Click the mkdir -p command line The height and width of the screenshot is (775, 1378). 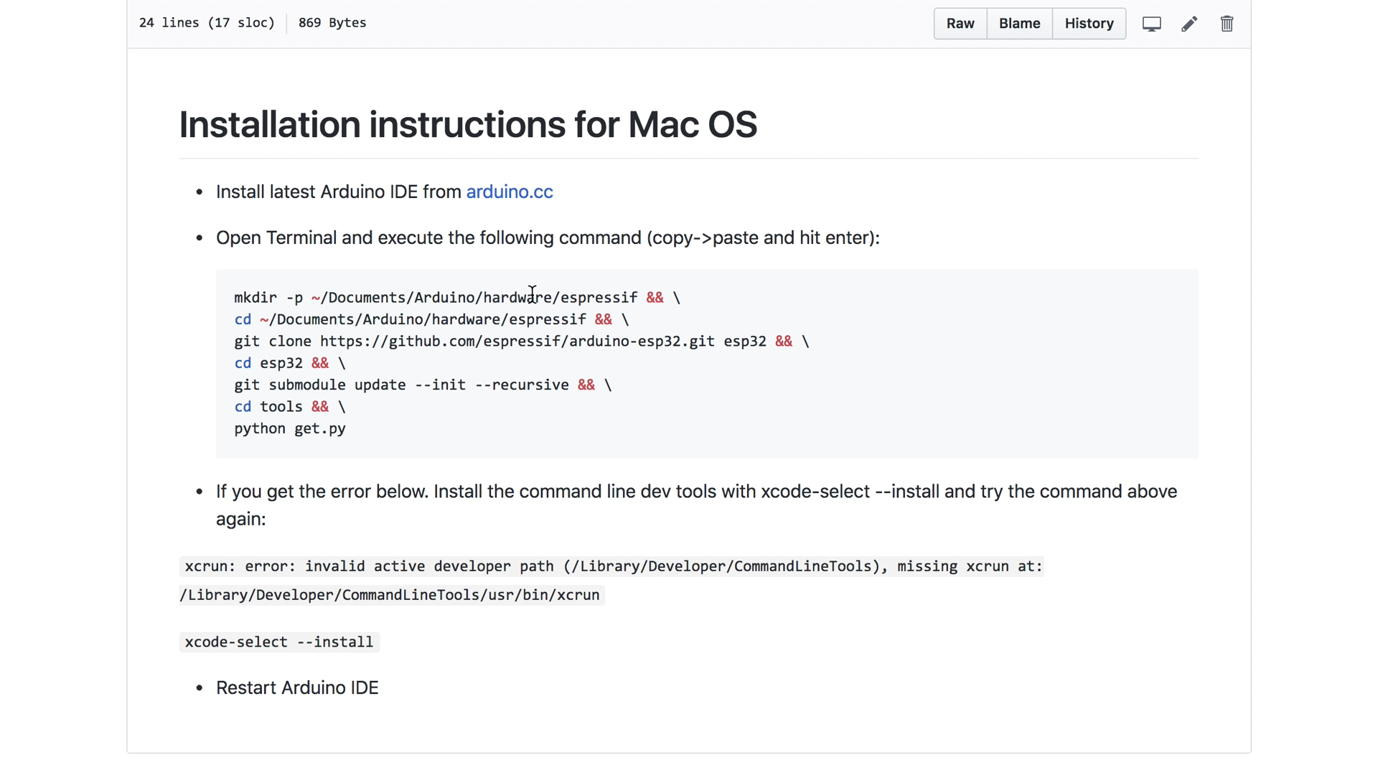[457, 297]
